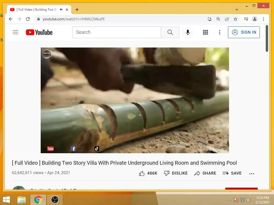Select the Full Video YouTube tab
Image resolution: width=274 pixels, height=205 pixels.
click(36, 10)
